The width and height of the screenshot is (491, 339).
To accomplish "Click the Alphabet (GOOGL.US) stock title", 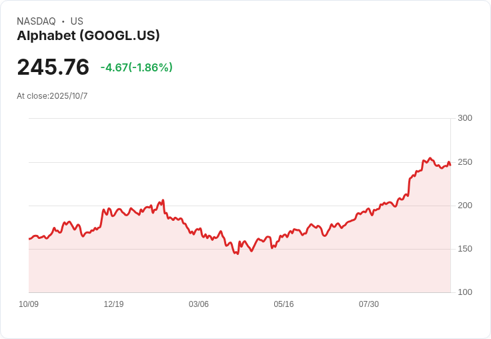I will [88, 36].
